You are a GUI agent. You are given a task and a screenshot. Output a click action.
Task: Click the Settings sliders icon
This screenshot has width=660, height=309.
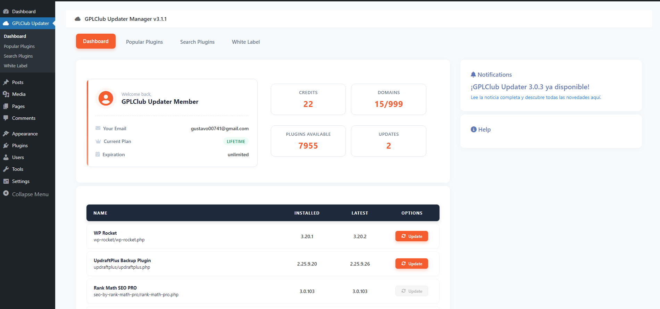coord(6,181)
